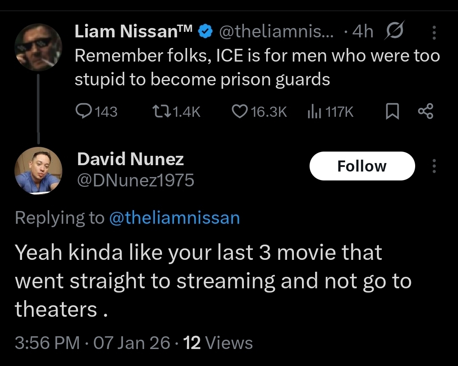Repost the Liam Nissan tweet

coord(161,111)
